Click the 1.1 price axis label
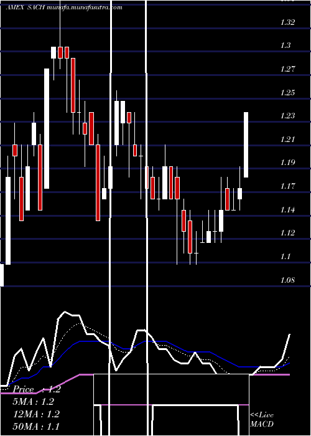Viewport: 311px width, 436px height. pyautogui.click(x=285, y=256)
